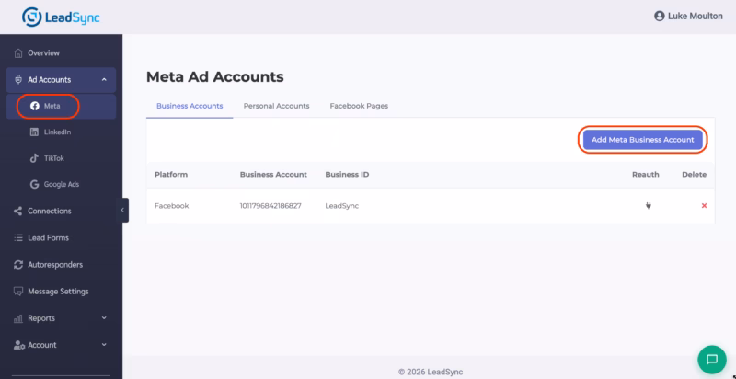Delete the Facebook business account row

704,206
